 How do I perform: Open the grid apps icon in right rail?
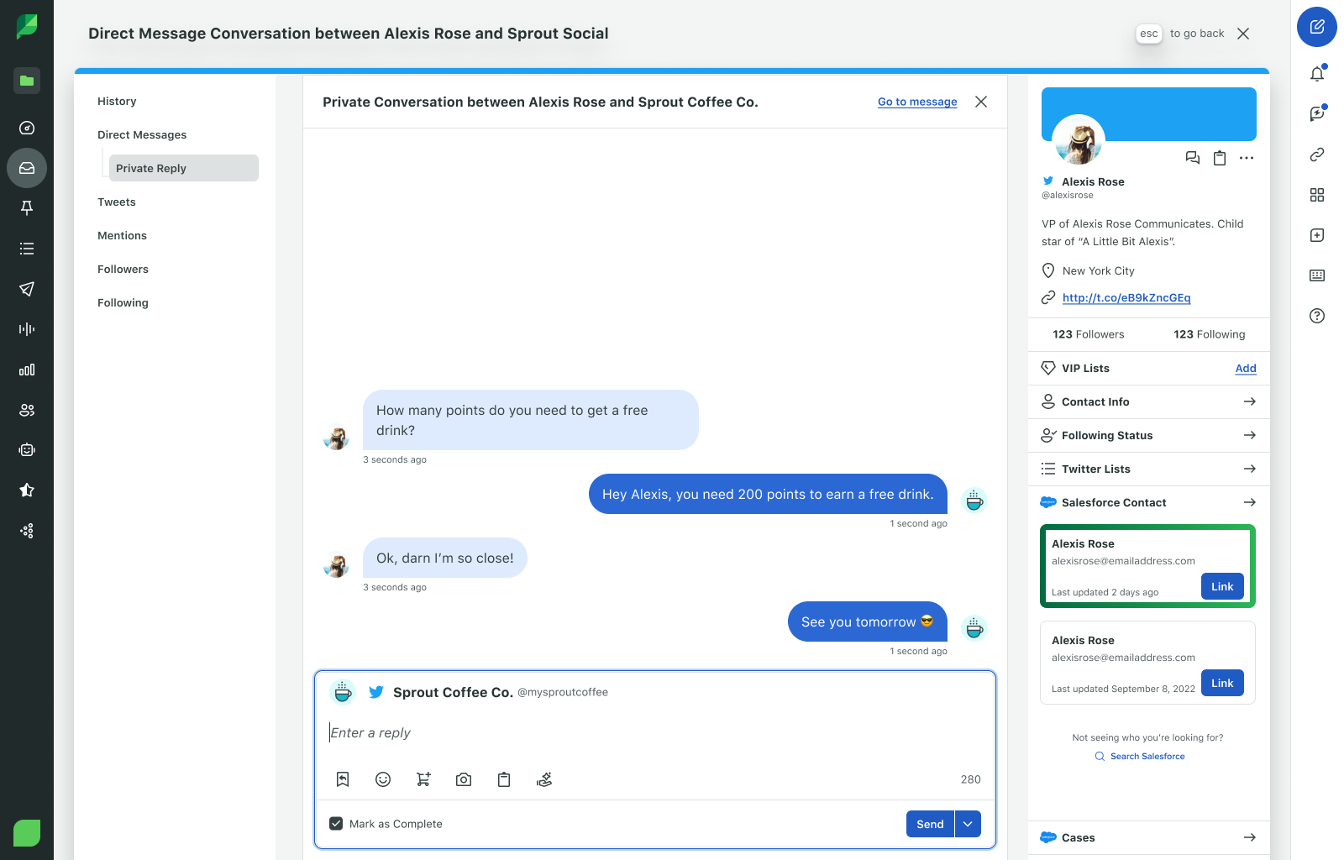coord(1317,195)
